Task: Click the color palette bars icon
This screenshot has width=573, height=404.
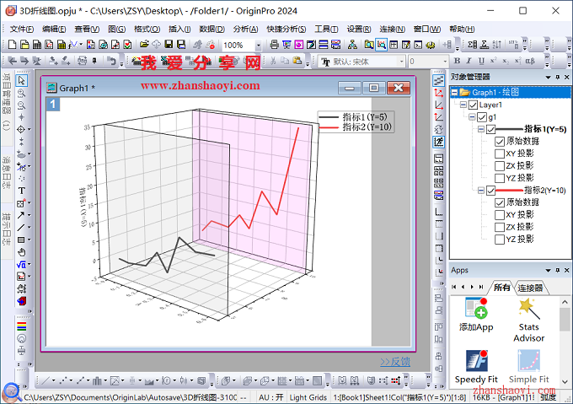Action: (x=22, y=326)
